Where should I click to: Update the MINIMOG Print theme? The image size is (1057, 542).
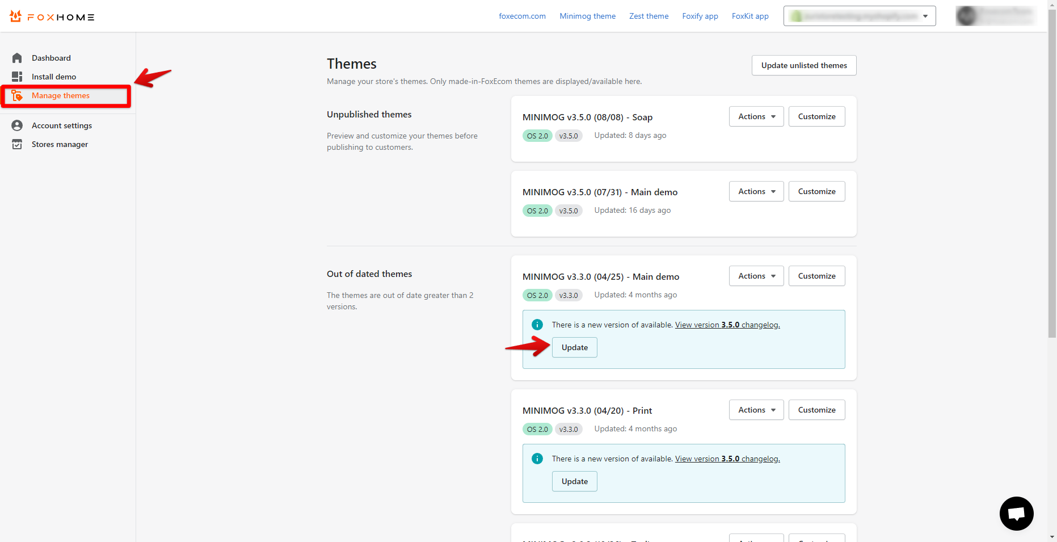pos(575,481)
